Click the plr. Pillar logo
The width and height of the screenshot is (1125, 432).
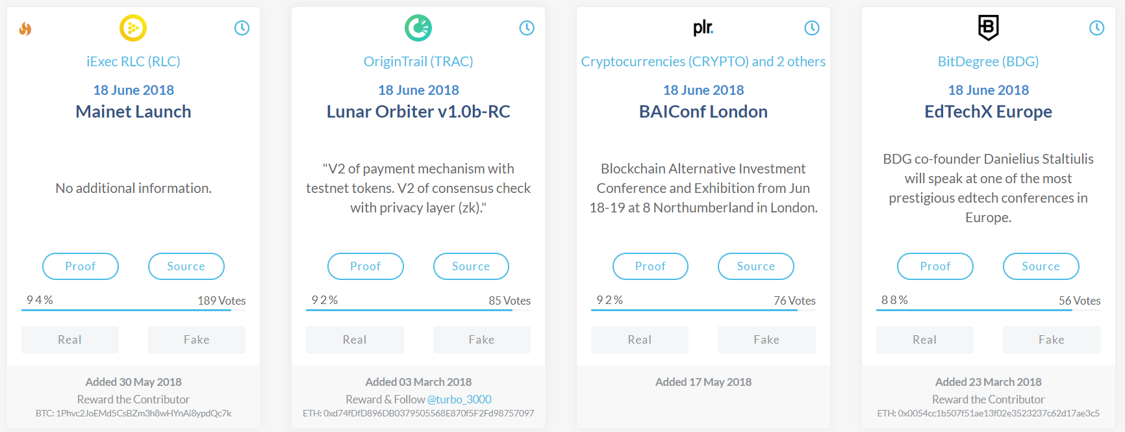click(703, 27)
